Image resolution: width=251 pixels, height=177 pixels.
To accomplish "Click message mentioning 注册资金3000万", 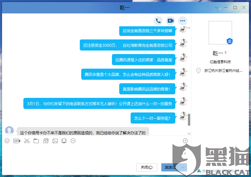I will pos(128,45).
